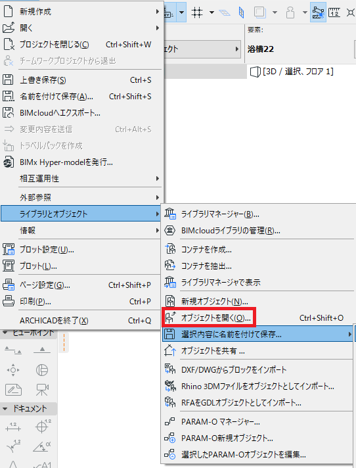This screenshot has height=468, width=356.
Task: Click the measure ruler toolbar icon
Action: pos(334,12)
